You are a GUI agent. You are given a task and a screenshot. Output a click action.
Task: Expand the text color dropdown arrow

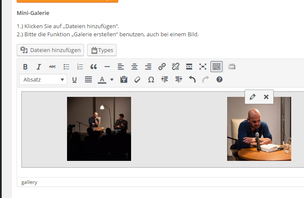click(112, 79)
